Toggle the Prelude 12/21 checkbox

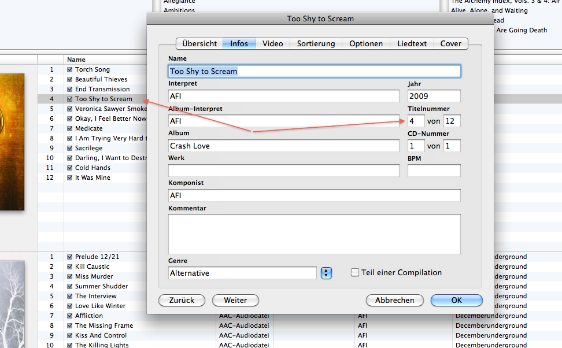click(70, 257)
